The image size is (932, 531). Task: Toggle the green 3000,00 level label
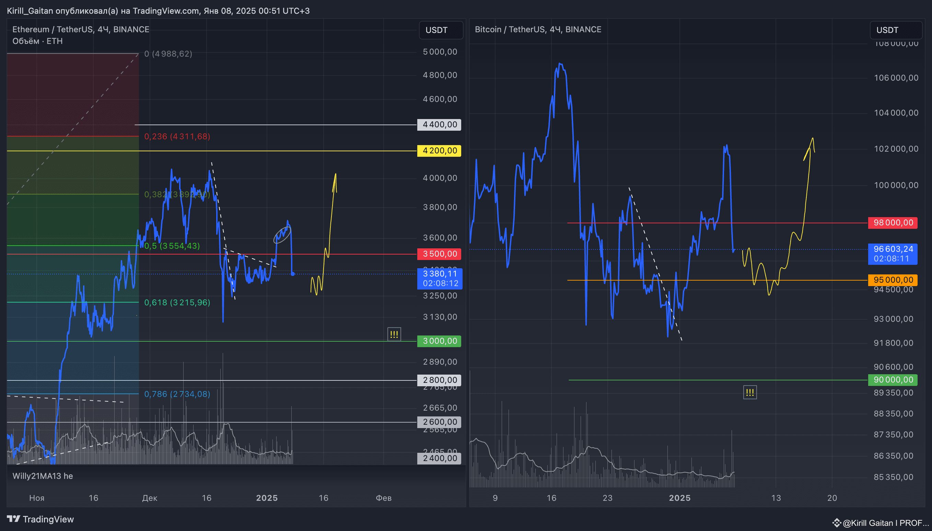[x=439, y=341]
